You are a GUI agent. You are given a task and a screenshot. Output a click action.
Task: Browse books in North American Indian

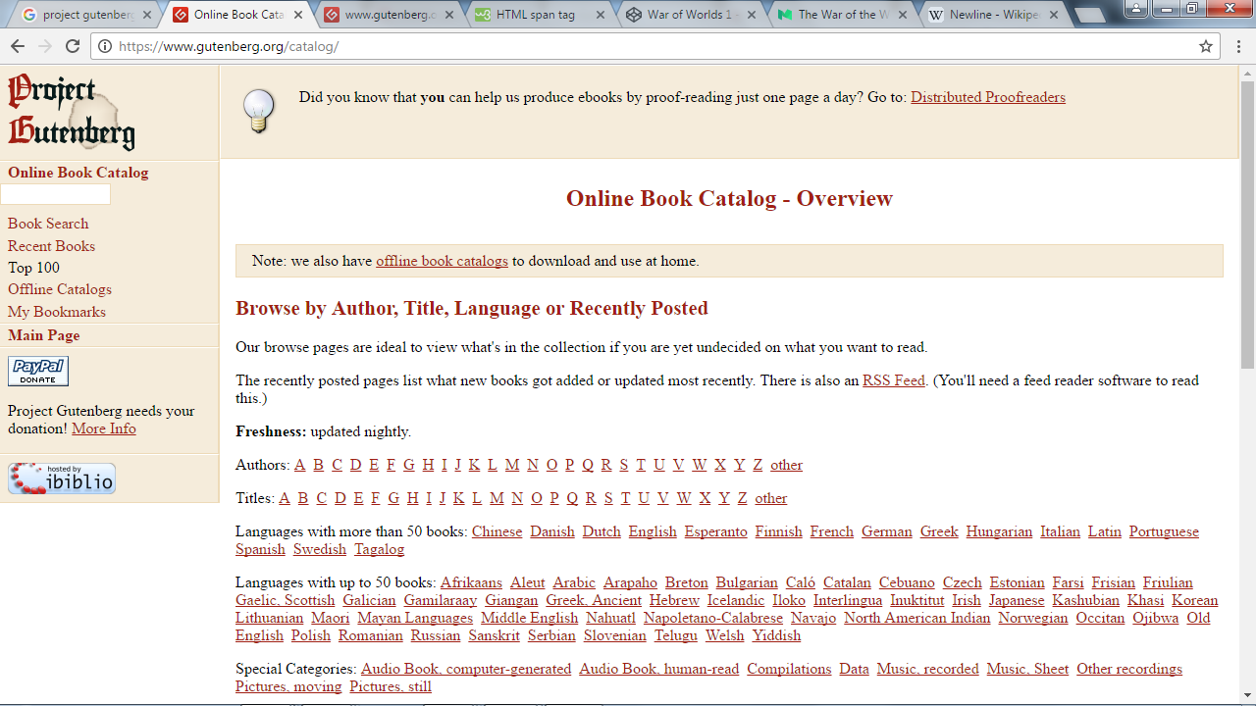click(x=916, y=618)
